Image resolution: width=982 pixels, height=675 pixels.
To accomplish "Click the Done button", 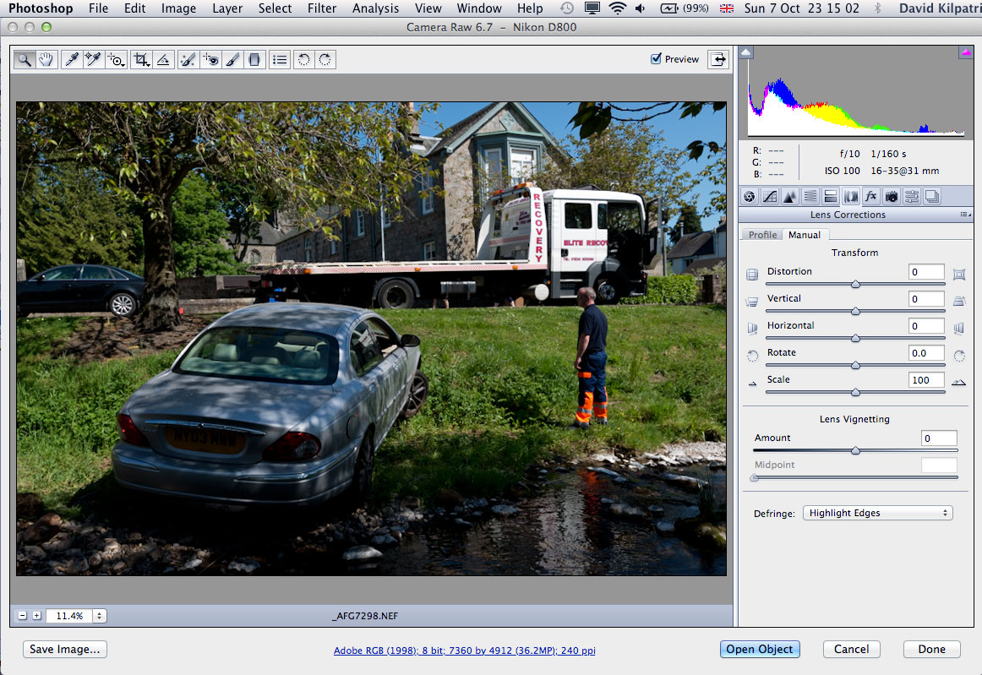I will click(931, 650).
